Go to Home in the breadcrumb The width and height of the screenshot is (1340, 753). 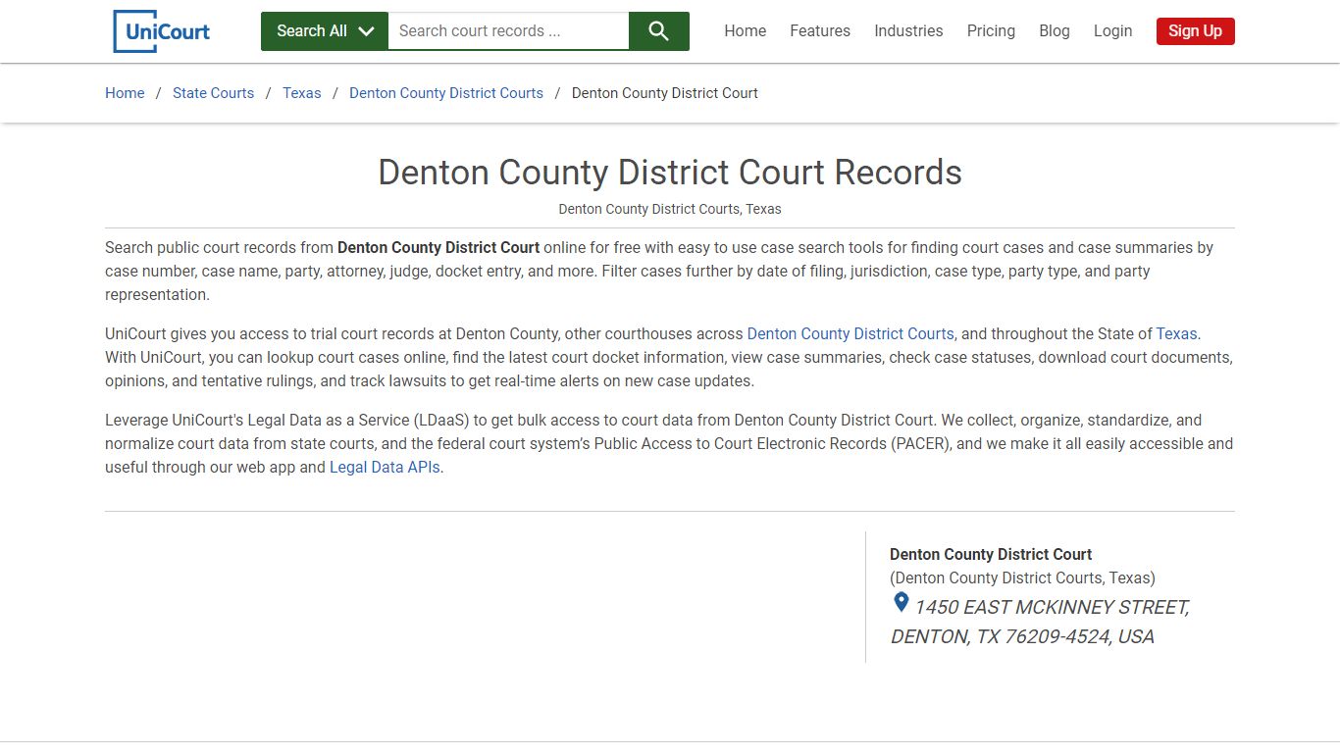pyautogui.click(x=125, y=93)
